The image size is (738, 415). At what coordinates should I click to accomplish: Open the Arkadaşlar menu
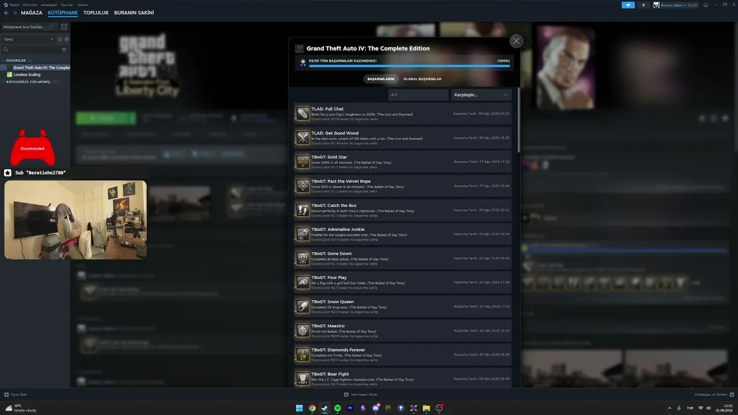tap(49, 5)
